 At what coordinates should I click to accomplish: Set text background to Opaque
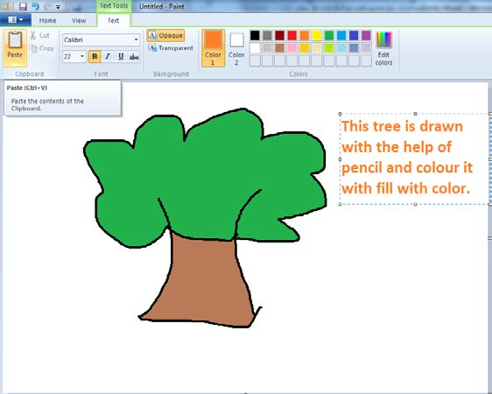165,35
